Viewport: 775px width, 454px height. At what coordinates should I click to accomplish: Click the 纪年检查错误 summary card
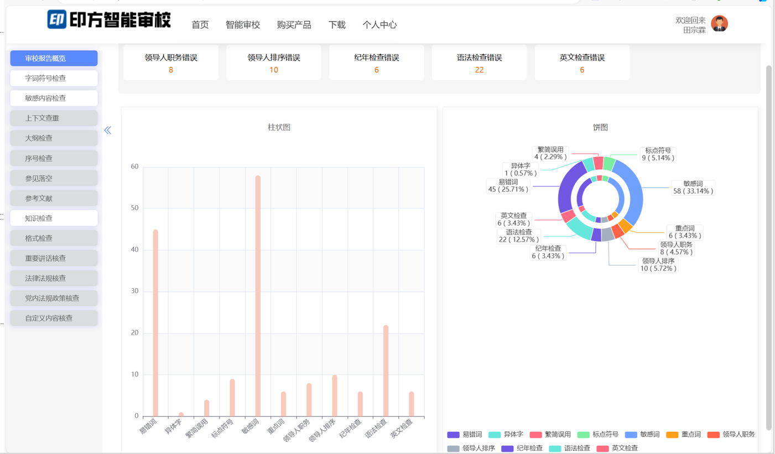[x=377, y=62]
